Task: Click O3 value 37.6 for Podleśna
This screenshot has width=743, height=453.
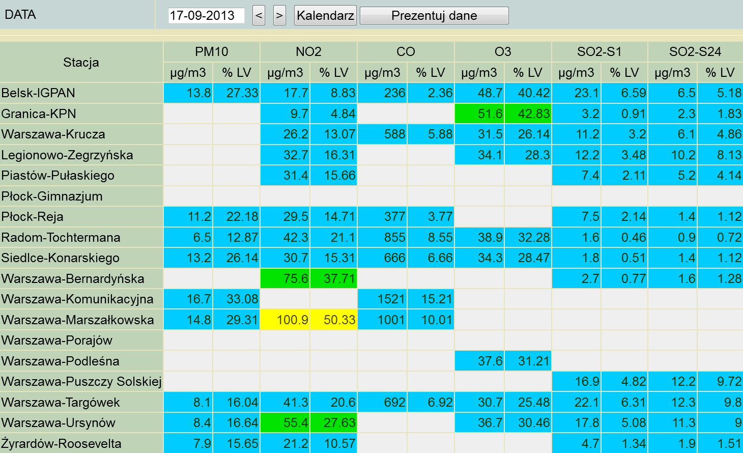Action: click(x=479, y=361)
